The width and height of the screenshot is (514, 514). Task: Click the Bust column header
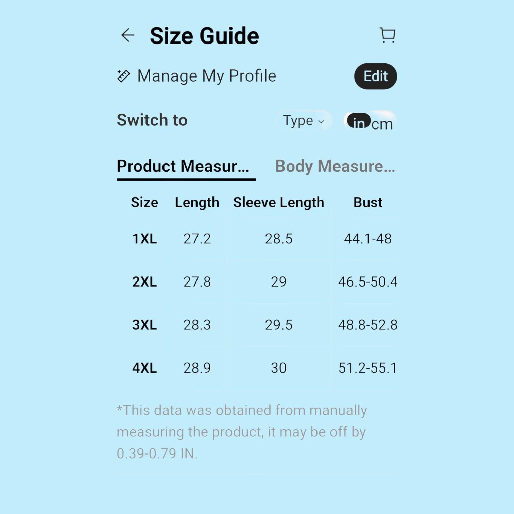pyautogui.click(x=368, y=202)
